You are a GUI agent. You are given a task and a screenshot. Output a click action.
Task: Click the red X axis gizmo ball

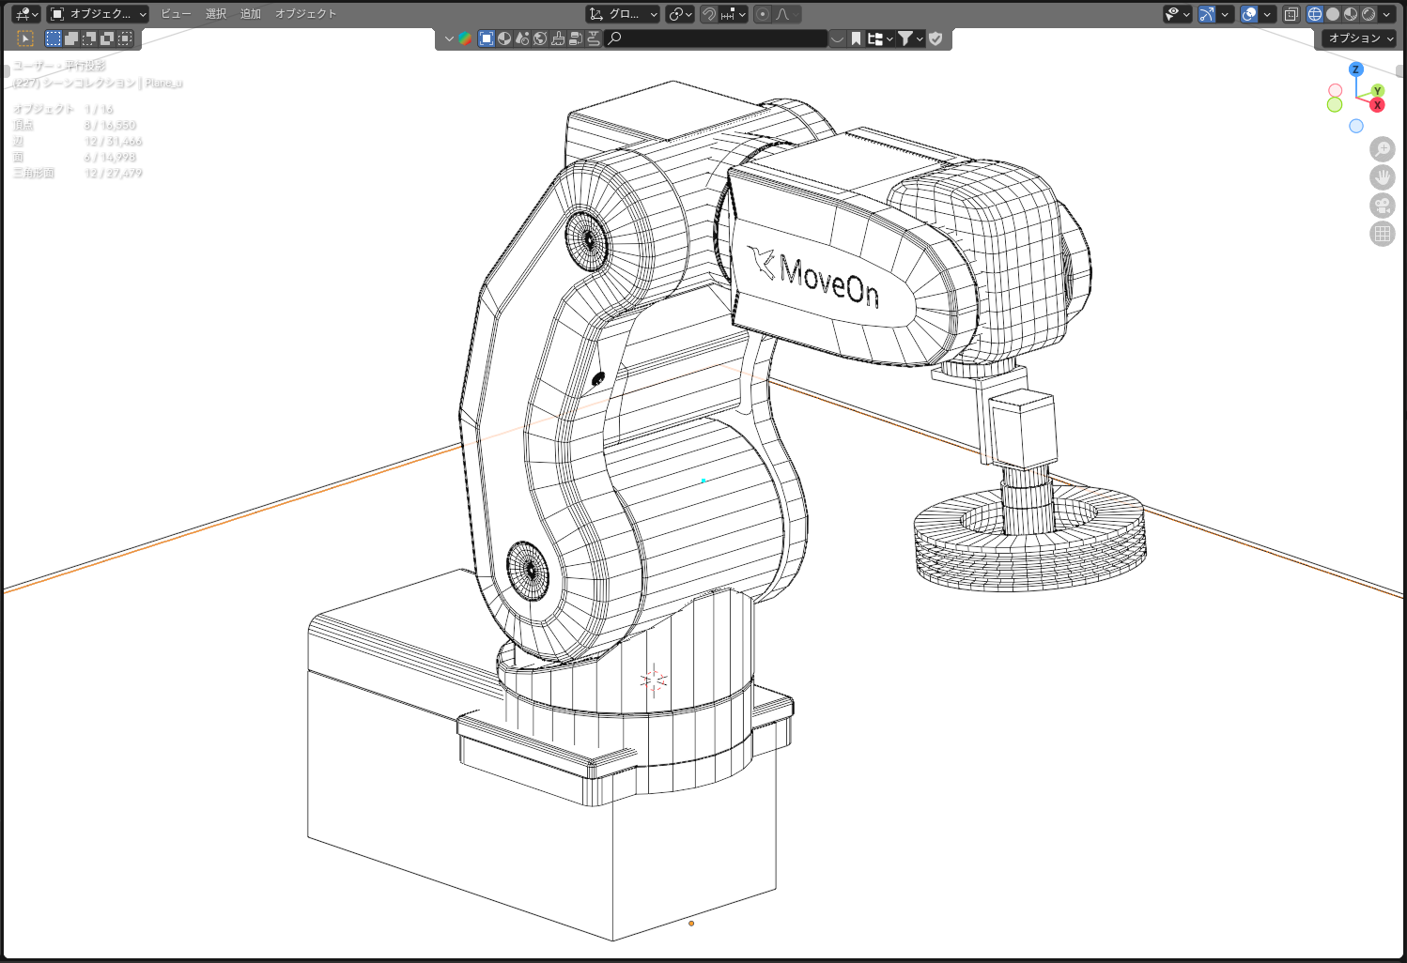pyautogui.click(x=1377, y=105)
